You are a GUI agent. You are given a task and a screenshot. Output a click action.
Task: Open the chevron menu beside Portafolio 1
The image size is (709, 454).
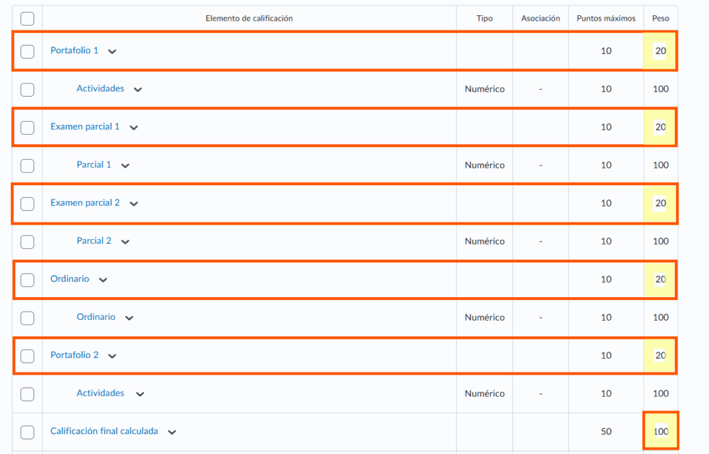(x=112, y=52)
